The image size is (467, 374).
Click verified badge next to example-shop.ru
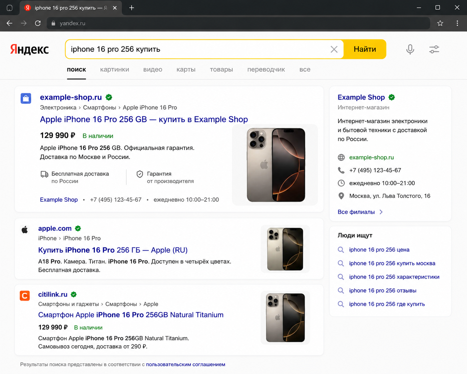pyautogui.click(x=109, y=97)
